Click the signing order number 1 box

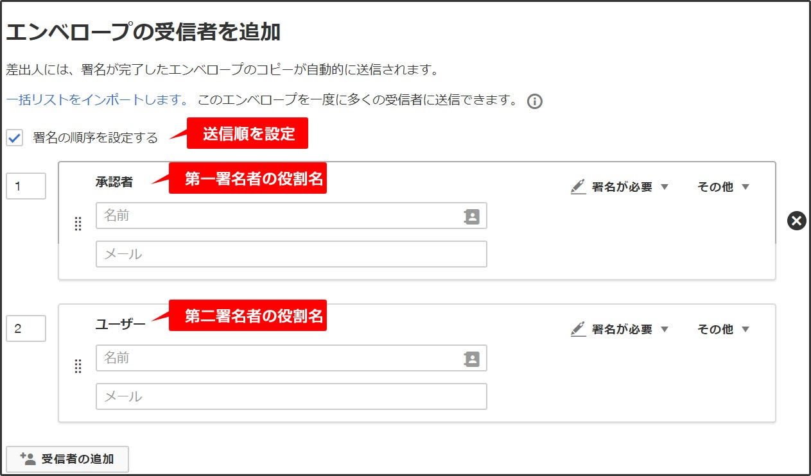pos(26,186)
